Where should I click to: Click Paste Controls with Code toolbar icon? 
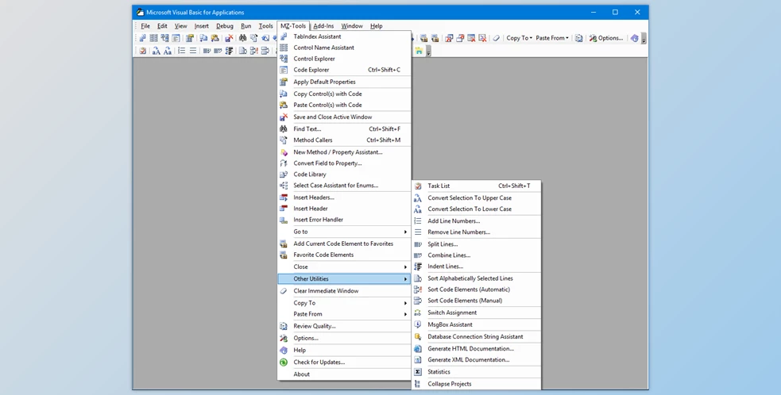click(x=215, y=38)
